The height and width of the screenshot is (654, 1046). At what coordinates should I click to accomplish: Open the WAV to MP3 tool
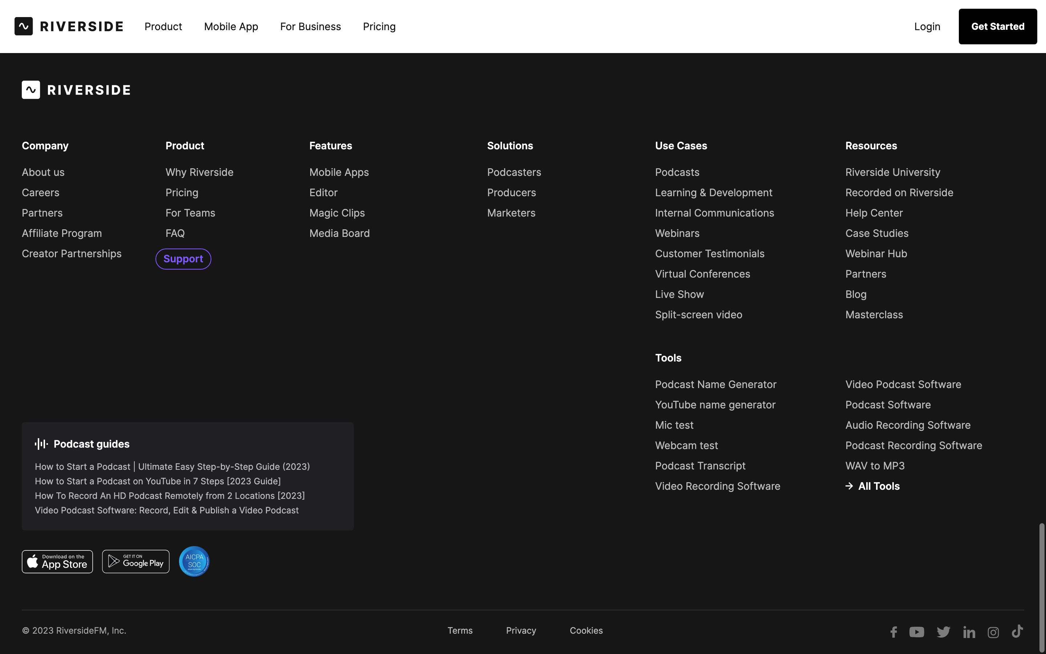tap(875, 465)
